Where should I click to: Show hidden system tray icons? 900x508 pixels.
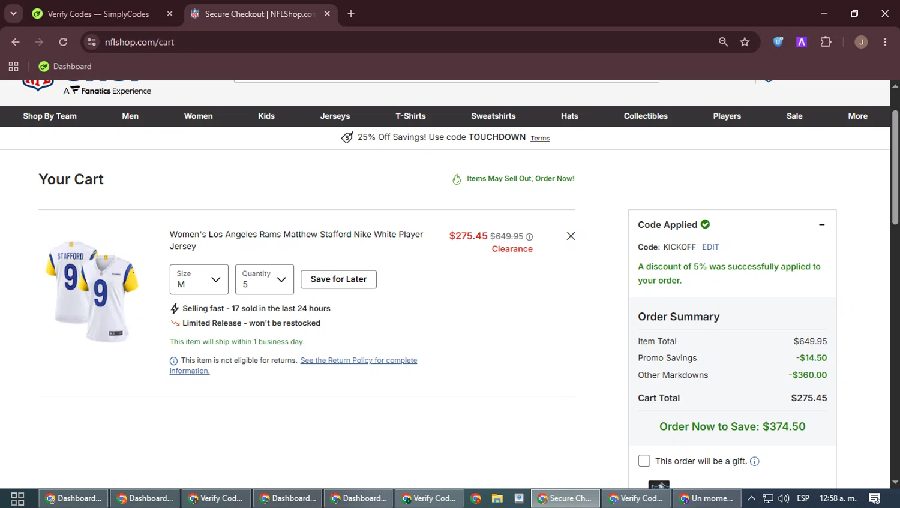(x=751, y=498)
